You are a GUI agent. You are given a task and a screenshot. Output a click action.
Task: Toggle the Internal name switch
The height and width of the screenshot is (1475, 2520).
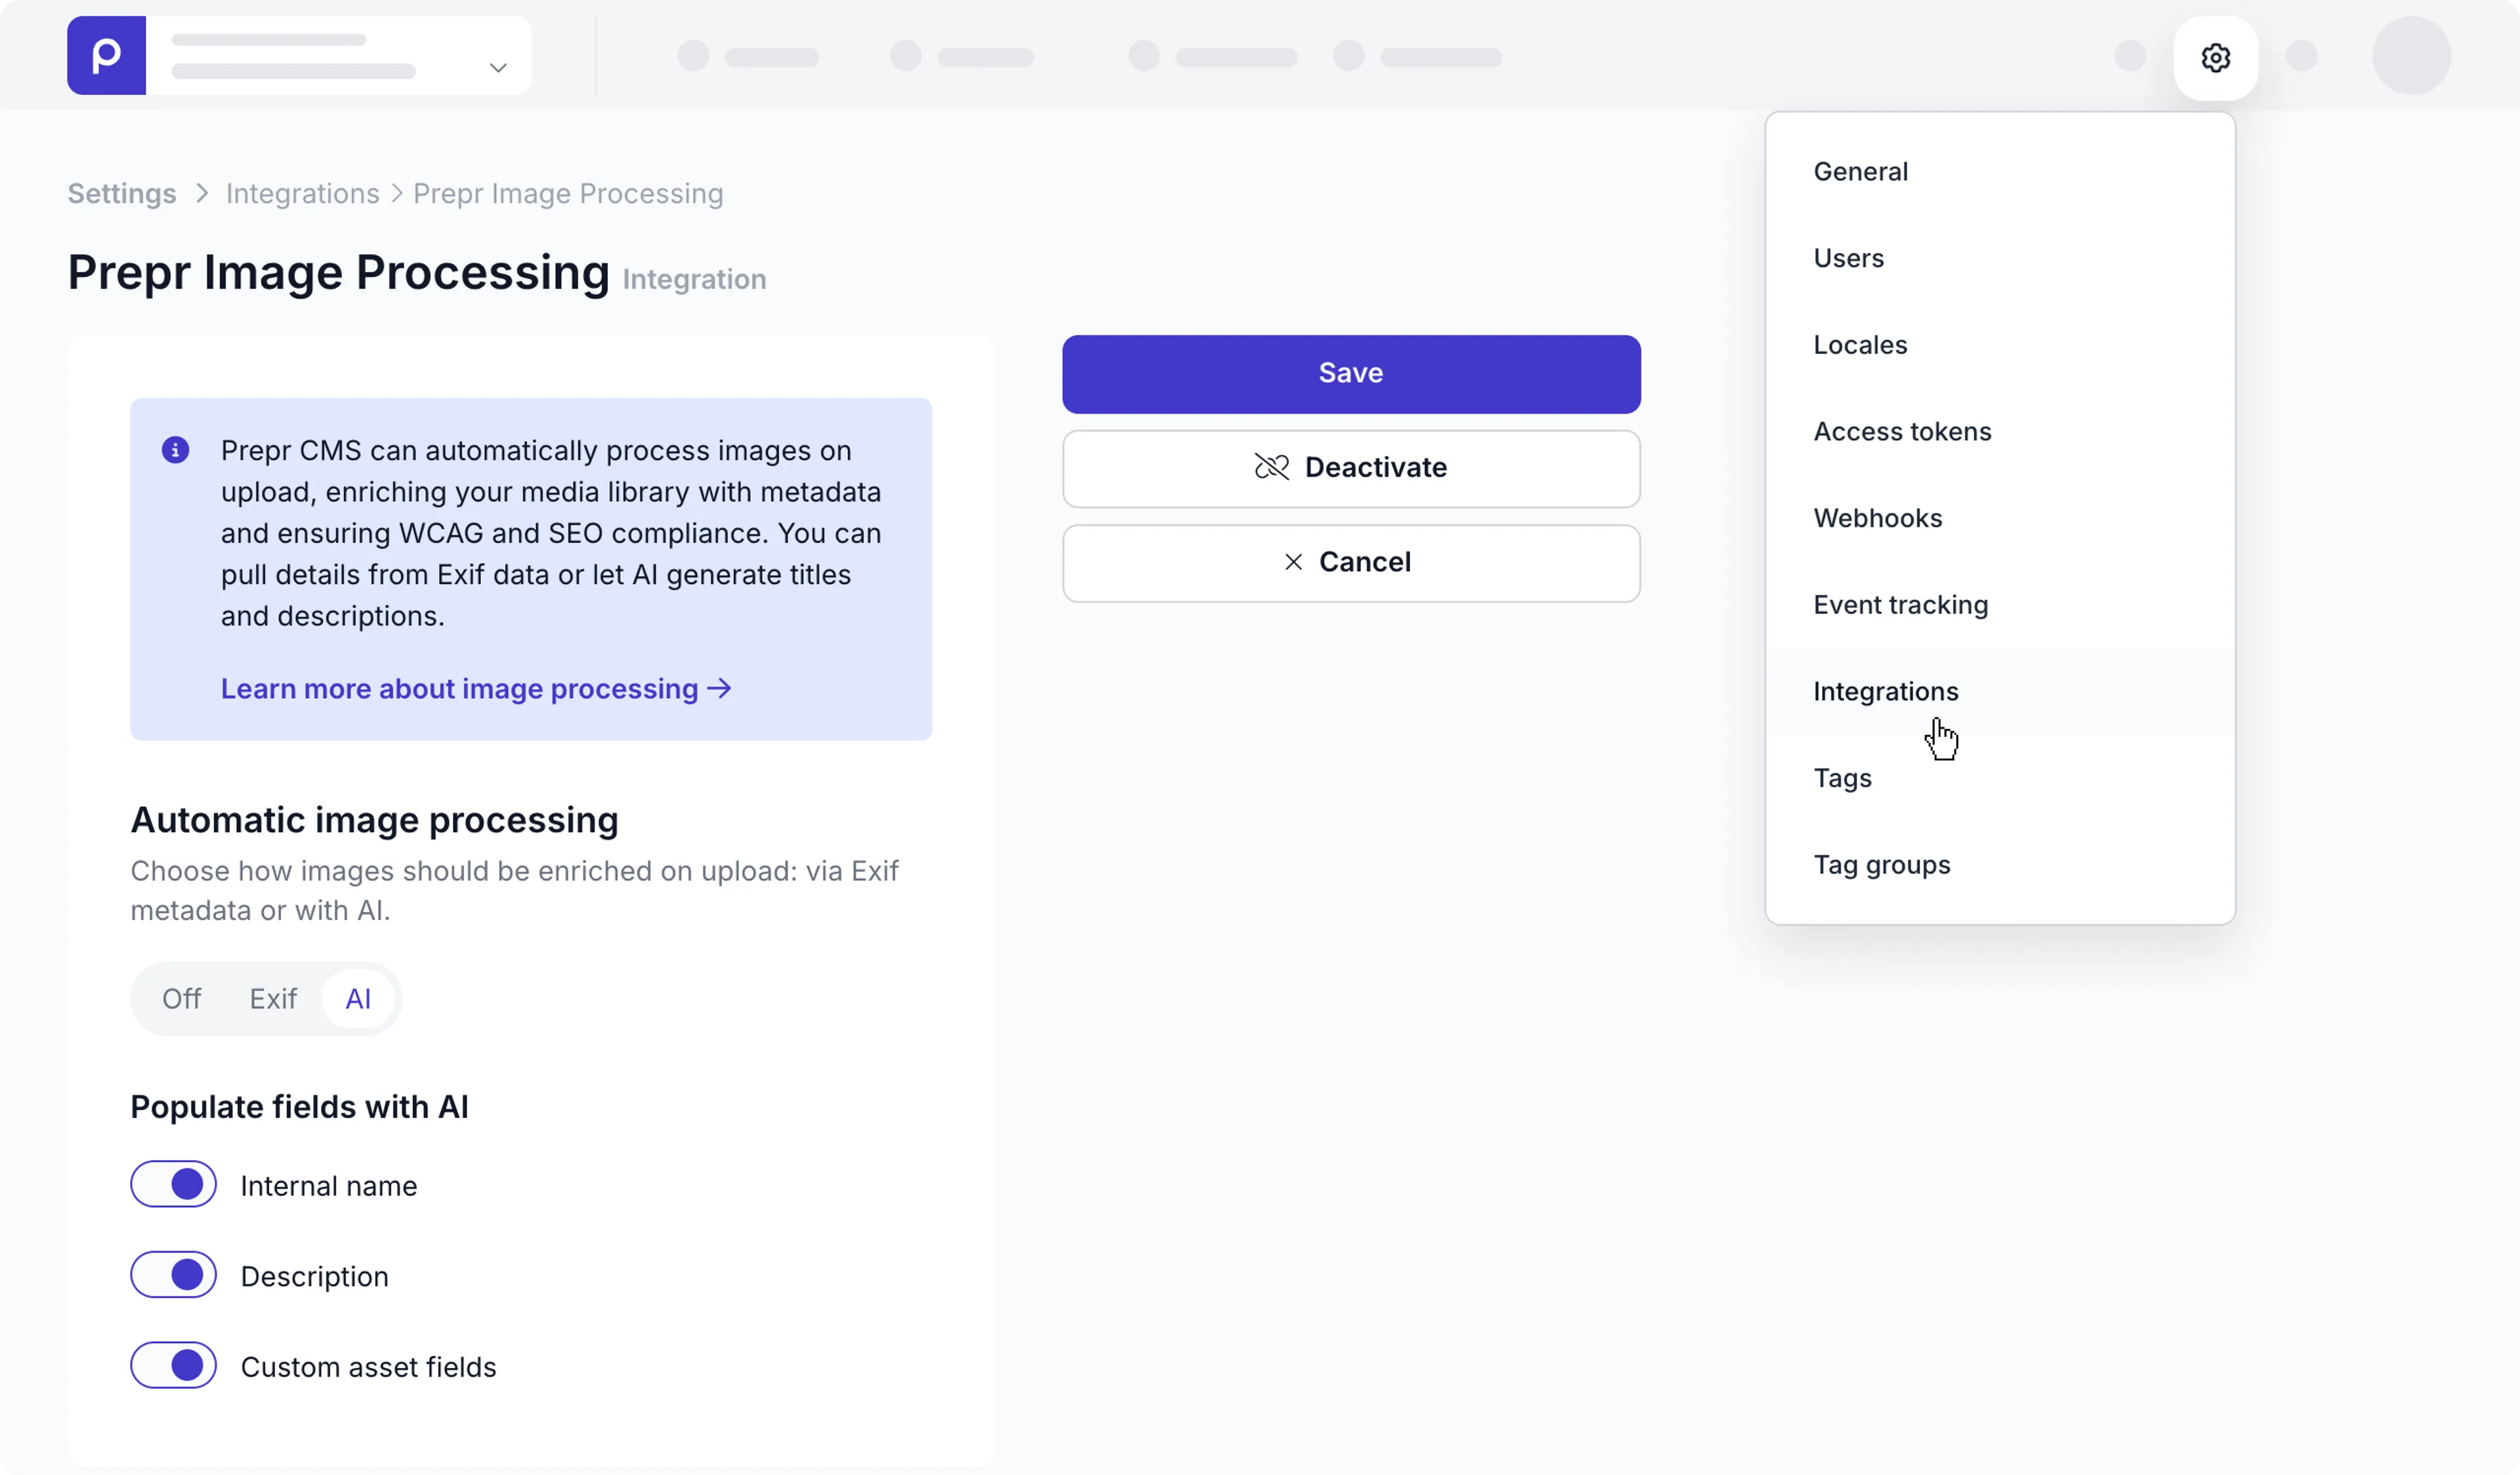point(173,1184)
